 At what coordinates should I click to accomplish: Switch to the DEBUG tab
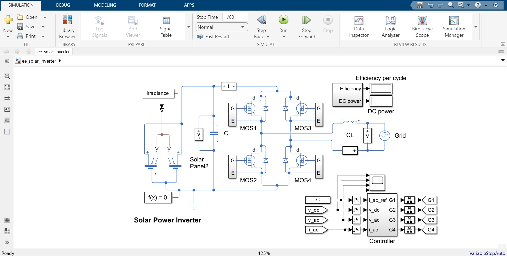click(63, 5)
